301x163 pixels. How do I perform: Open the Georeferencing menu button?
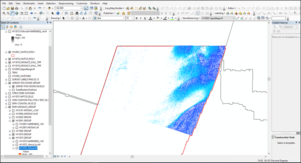191,18
